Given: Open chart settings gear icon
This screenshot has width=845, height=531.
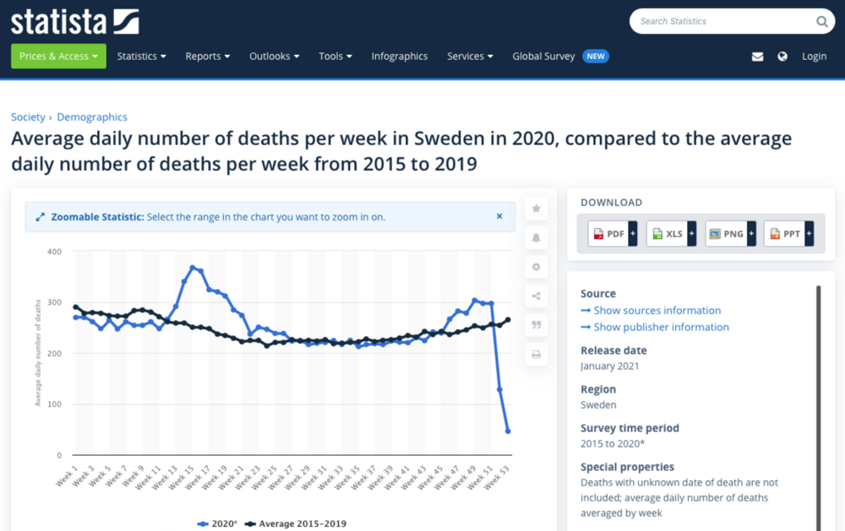Looking at the screenshot, I should 536,267.
